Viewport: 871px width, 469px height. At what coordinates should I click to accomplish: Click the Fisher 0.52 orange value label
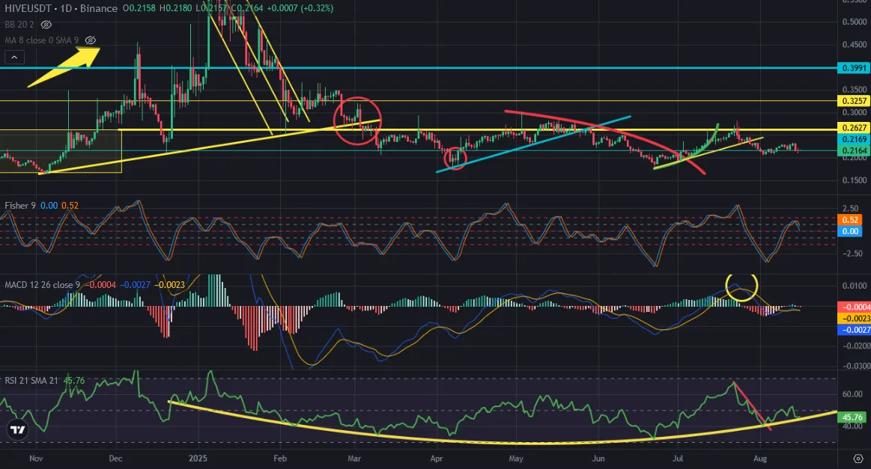(x=850, y=220)
